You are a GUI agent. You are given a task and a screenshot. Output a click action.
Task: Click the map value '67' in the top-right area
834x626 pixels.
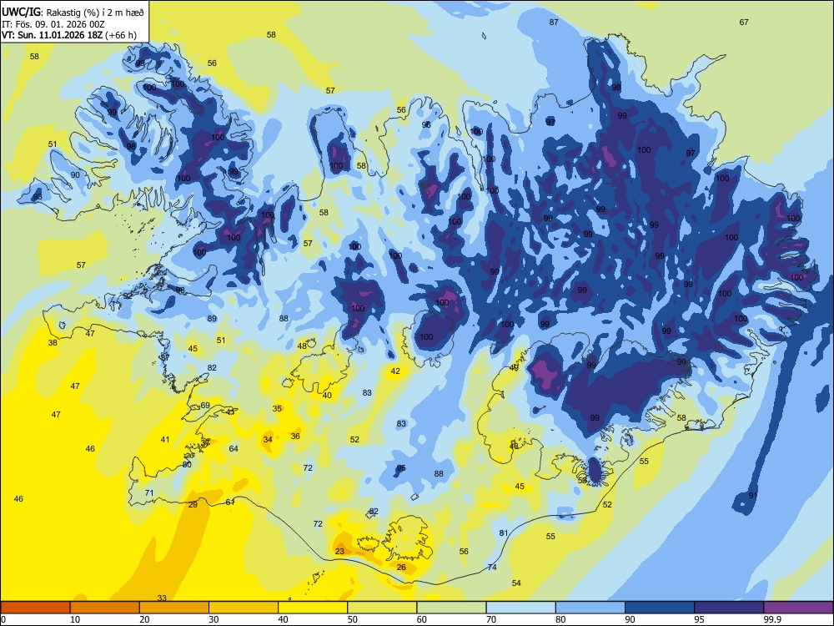(744, 22)
